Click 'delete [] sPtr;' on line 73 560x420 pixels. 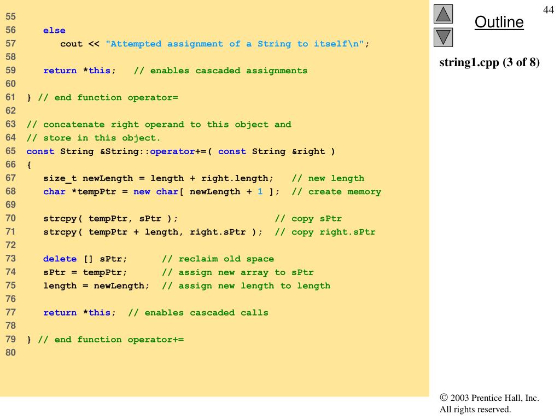[85, 259]
